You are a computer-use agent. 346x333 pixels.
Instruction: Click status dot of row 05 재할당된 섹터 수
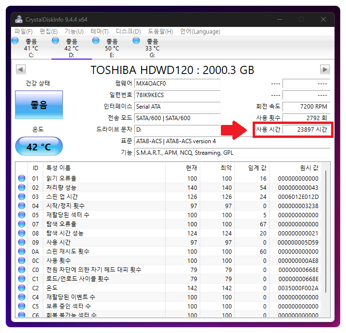[22, 215]
